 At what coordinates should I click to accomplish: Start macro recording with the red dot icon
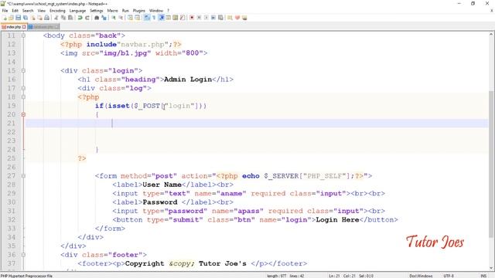[192, 18]
